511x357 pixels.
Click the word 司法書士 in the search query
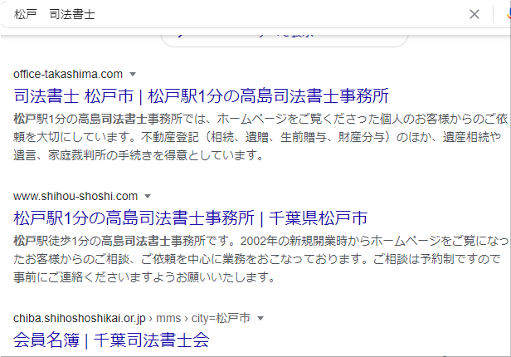click(72, 14)
